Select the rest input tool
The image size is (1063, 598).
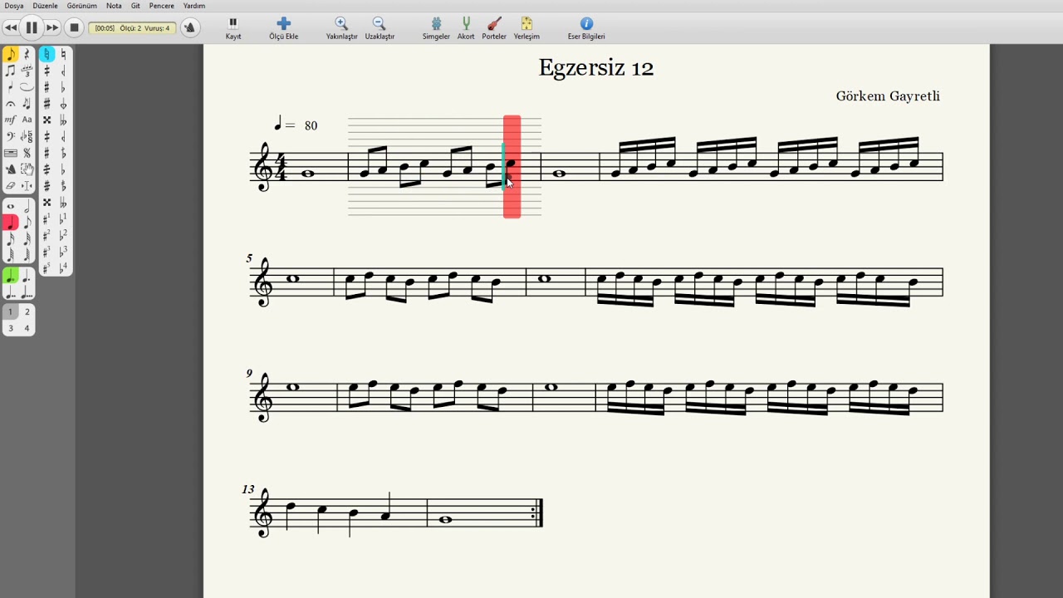tap(27, 55)
